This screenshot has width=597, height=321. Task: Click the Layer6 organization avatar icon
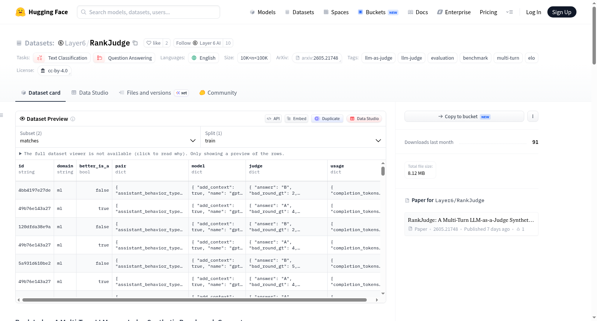point(61,43)
